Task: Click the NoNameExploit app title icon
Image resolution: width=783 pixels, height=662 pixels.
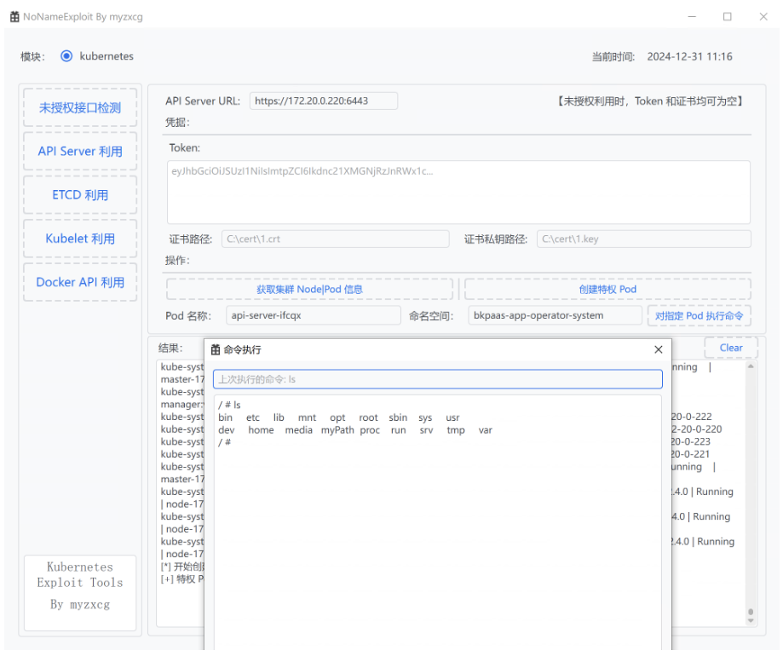Action: click(x=15, y=16)
